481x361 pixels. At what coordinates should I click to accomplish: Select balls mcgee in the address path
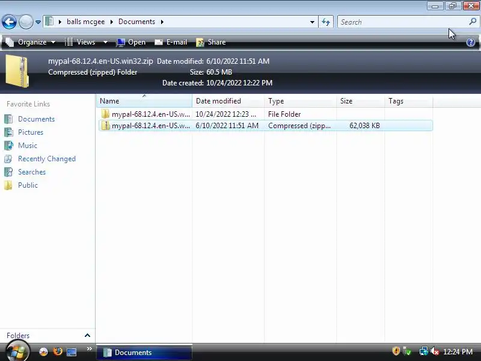coord(85,22)
